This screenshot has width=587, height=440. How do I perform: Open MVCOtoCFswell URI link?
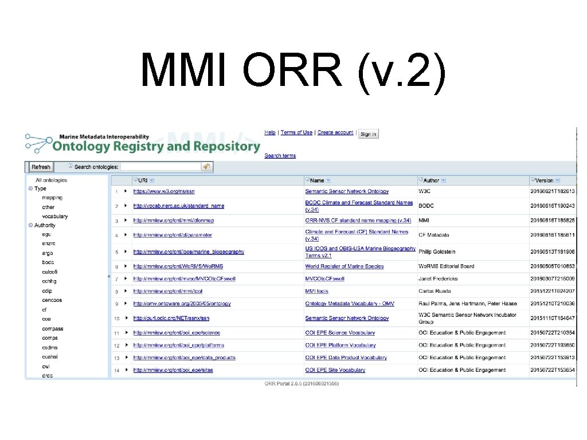pyautogui.click(x=184, y=279)
